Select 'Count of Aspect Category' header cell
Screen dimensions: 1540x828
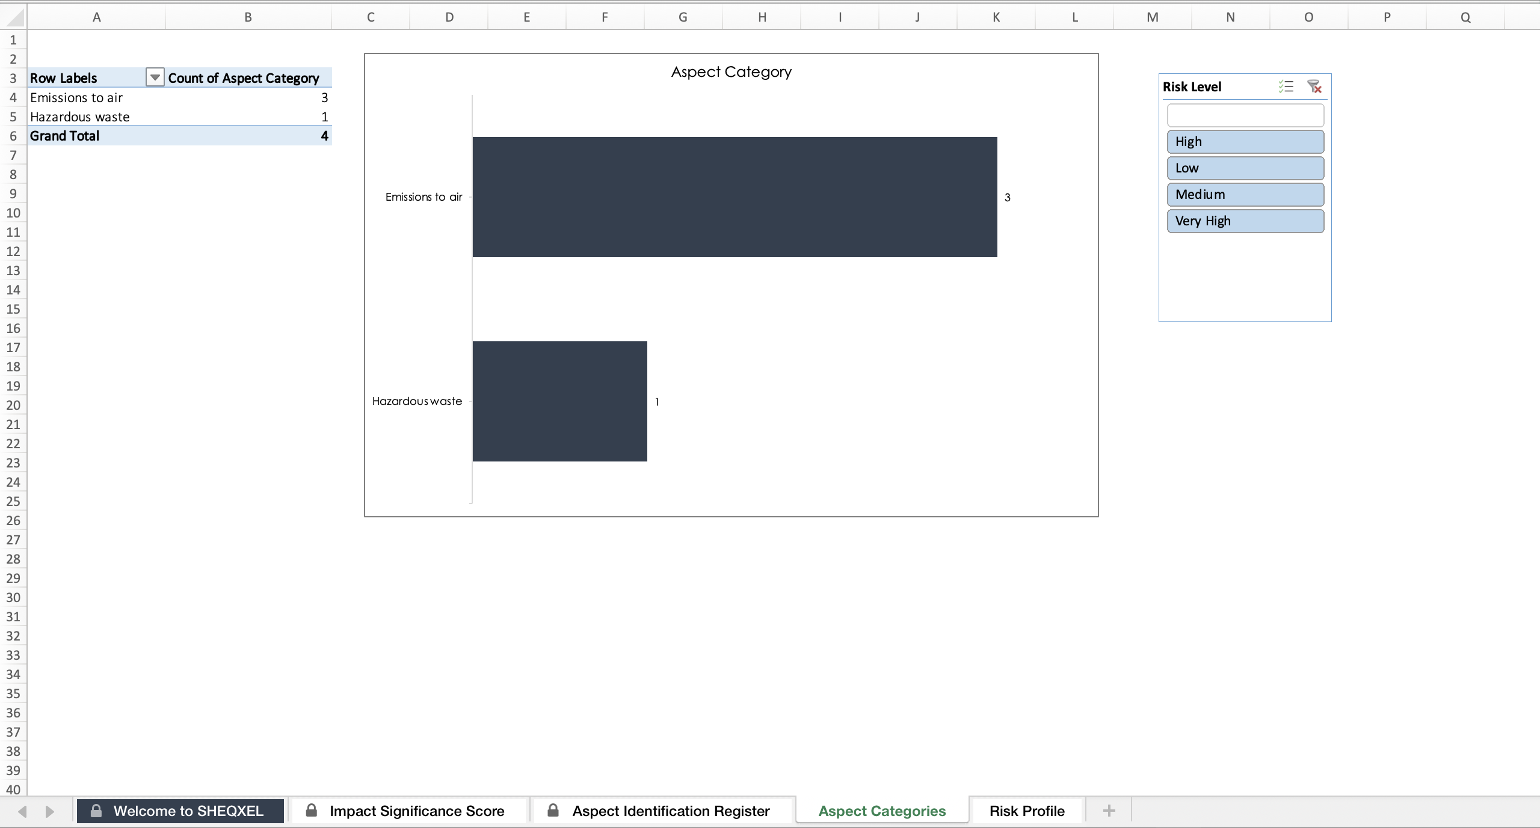248,78
